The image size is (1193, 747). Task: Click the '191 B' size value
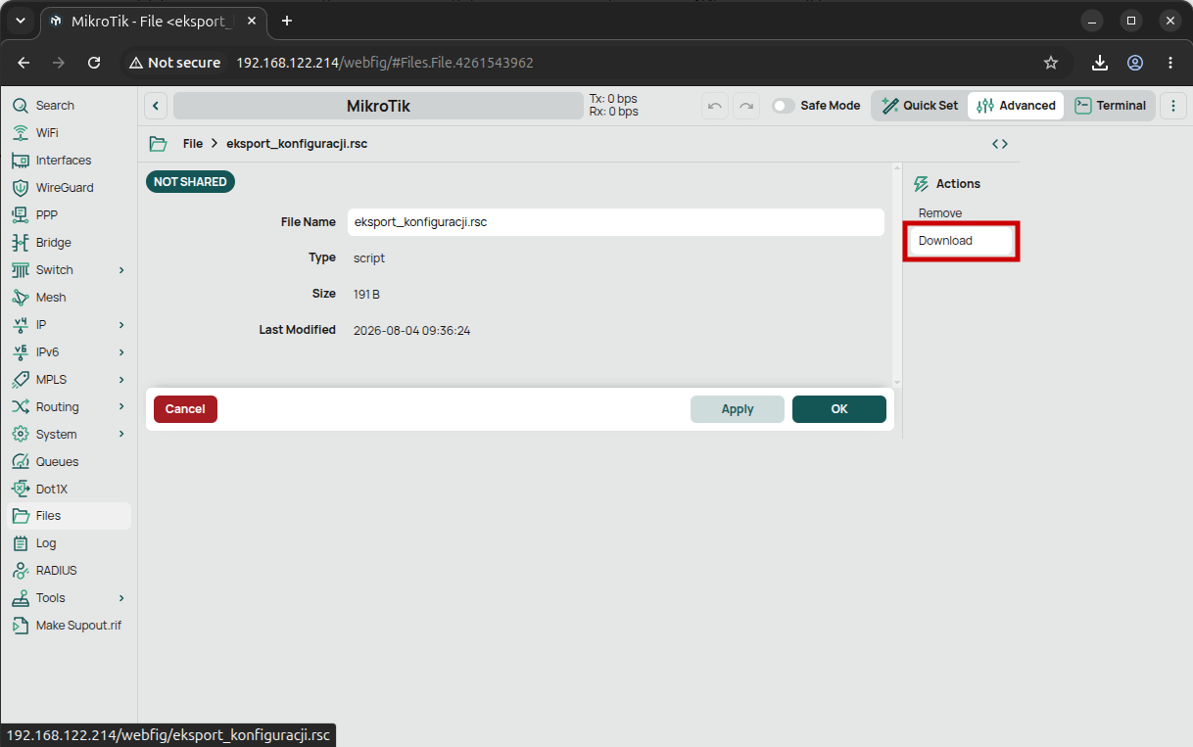366,294
